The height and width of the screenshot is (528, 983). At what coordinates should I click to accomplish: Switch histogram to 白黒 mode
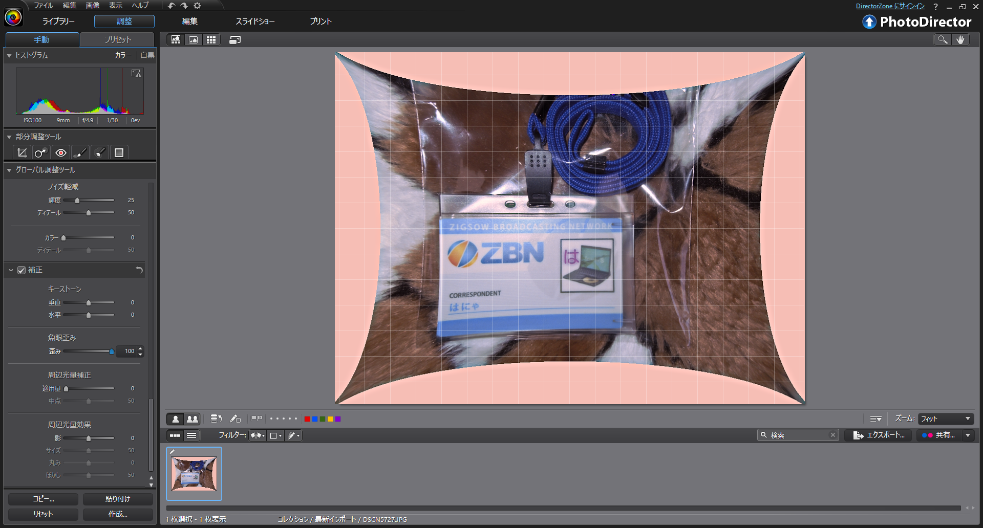(x=147, y=55)
